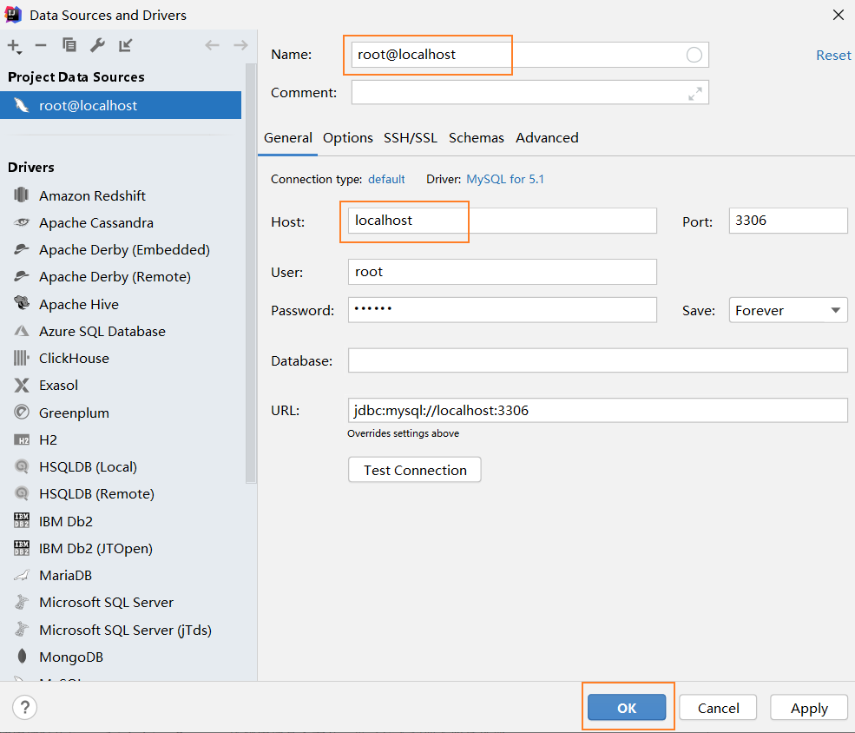This screenshot has height=733, width=855.
Task: Switch to the SSH/SSL tab
Action: coord(411,138)
